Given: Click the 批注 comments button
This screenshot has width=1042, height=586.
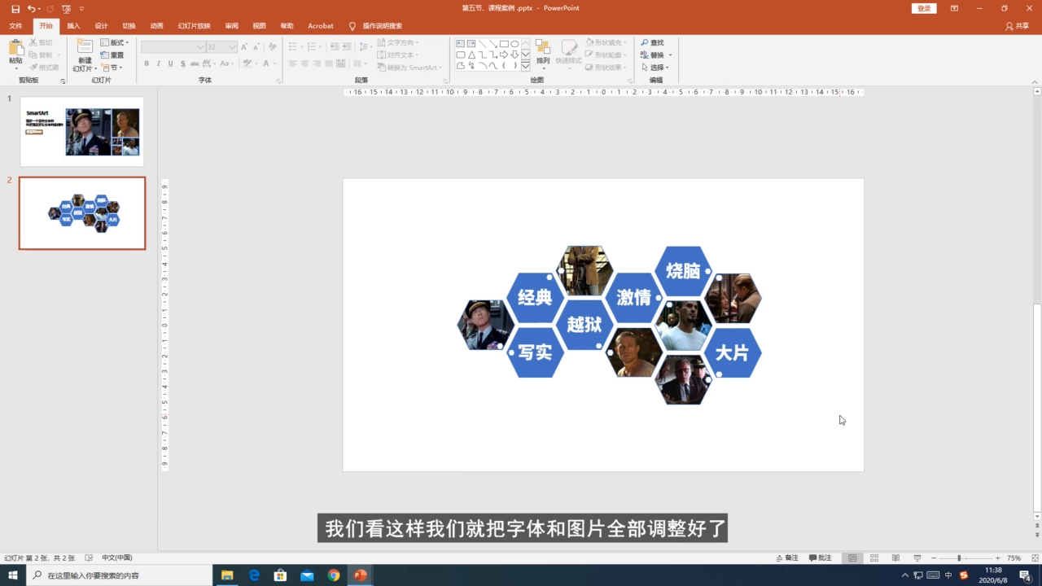Looking at the screenshot, I should pos(821,558).
